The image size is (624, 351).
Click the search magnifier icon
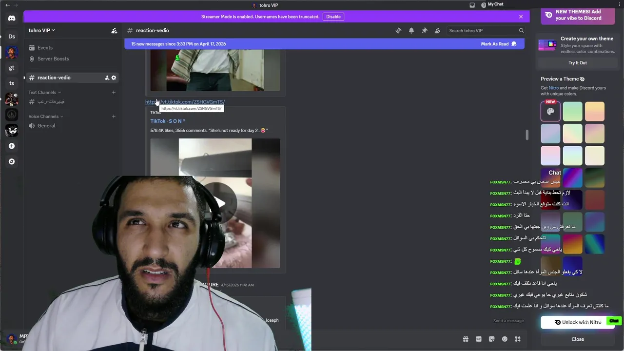pyautogui.click(x=521, y=30)
